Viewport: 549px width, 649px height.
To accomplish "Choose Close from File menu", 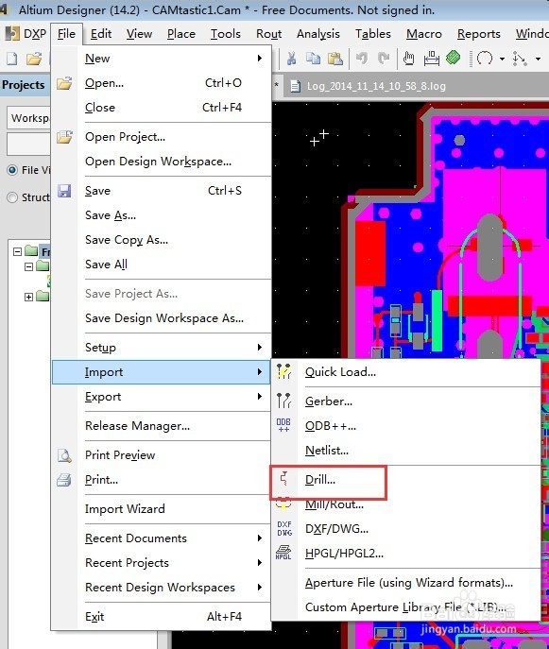I will coord(162,108).
